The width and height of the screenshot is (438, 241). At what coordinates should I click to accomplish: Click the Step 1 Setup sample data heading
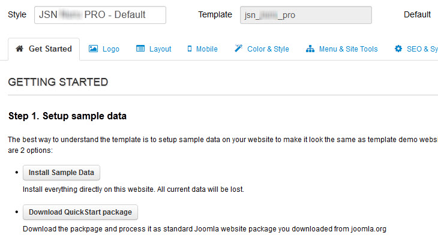coord(67,116)
